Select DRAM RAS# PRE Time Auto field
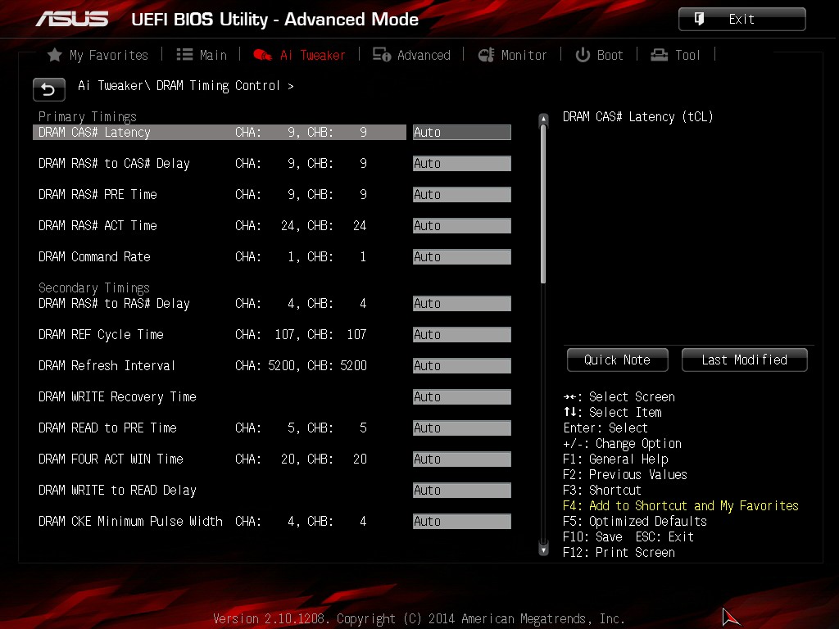The width and height of the screenshot is (839, 629). coord(462,194)
